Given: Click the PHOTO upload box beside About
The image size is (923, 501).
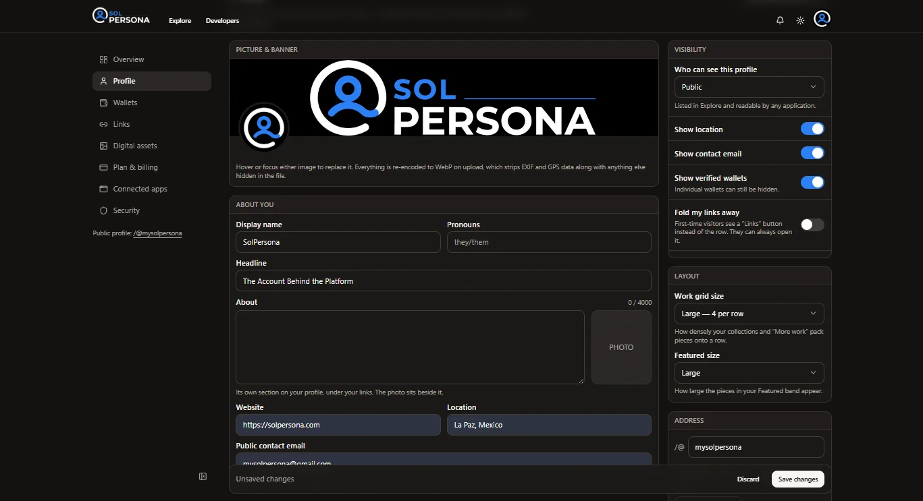Looking at the screenshot, I should pyautogui.click(x=621, y=347).
